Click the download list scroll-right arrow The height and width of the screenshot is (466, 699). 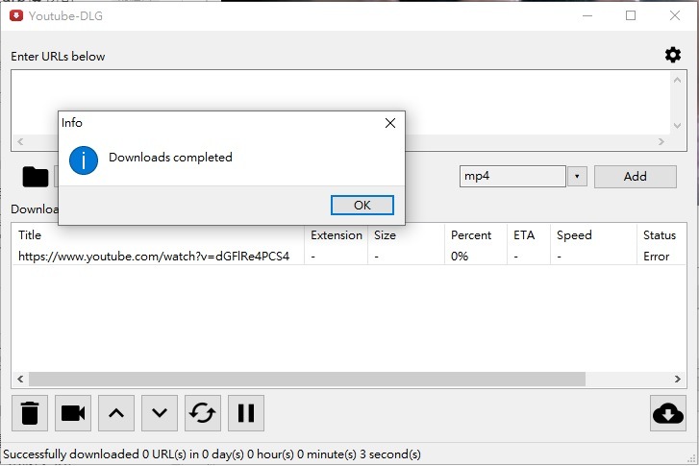tap(677, 380)
